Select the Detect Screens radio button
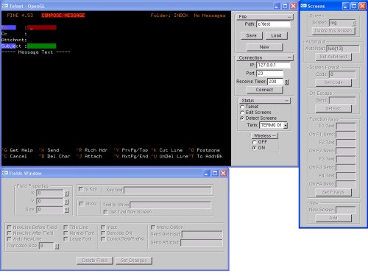Screen dimensions: 368x276 [x=242, y=118]
